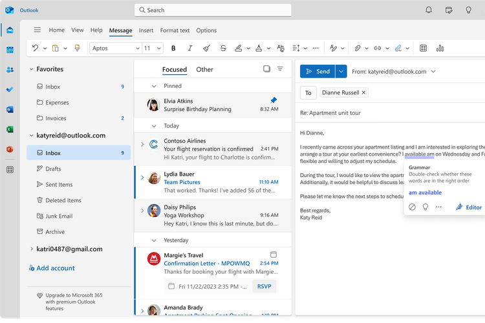Click the RSVP button on Margie's Travel email
Screen dimensions: 485x323
click(263, 286)
